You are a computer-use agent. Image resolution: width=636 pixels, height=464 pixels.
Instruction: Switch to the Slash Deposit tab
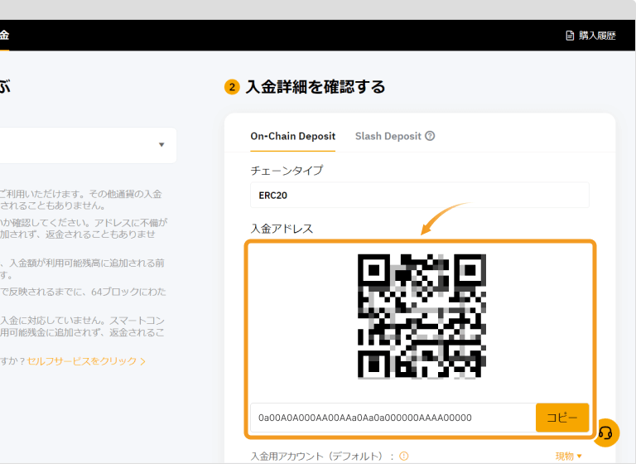388,137
